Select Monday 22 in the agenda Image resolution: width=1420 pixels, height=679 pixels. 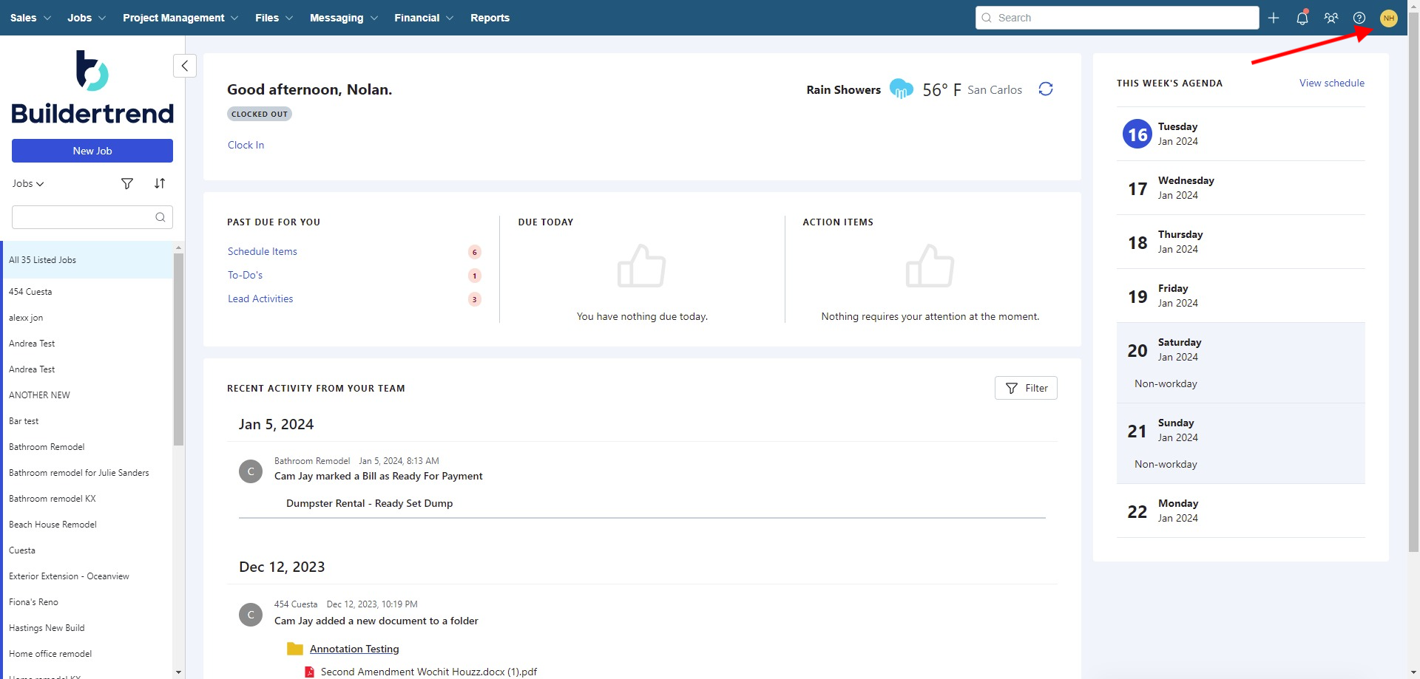pyautogui.click(x=1241, y=511)
